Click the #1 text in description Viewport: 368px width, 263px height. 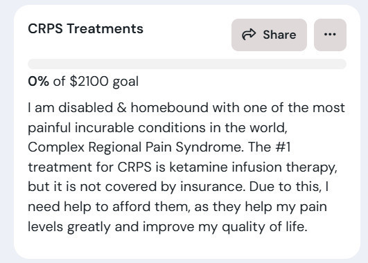coord(283,147)
